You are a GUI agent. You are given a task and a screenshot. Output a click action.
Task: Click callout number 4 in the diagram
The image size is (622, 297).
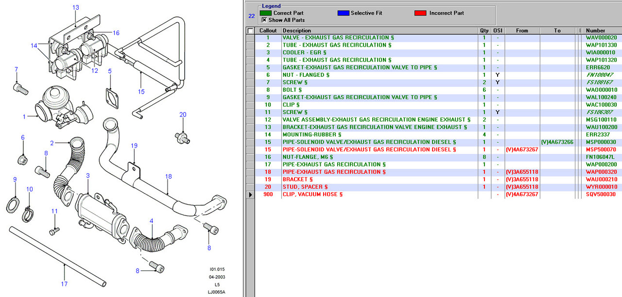pyautogui.click(x=152, y=221)
